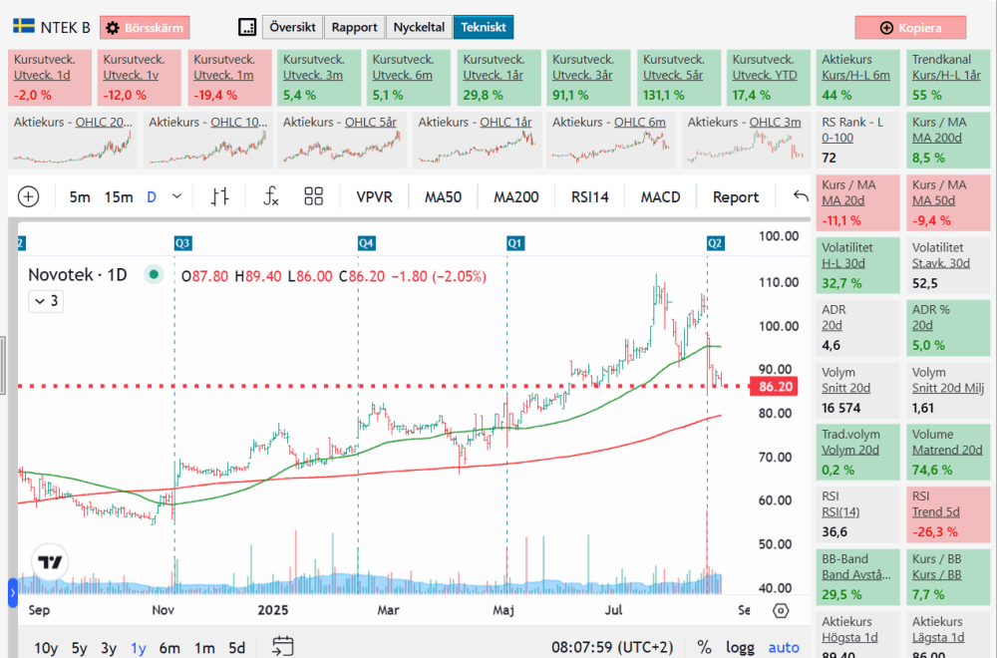Set chart range to 10y
The width and height of the screenshot is (997, 658).
pyautogui.click(x=45, y=648)
